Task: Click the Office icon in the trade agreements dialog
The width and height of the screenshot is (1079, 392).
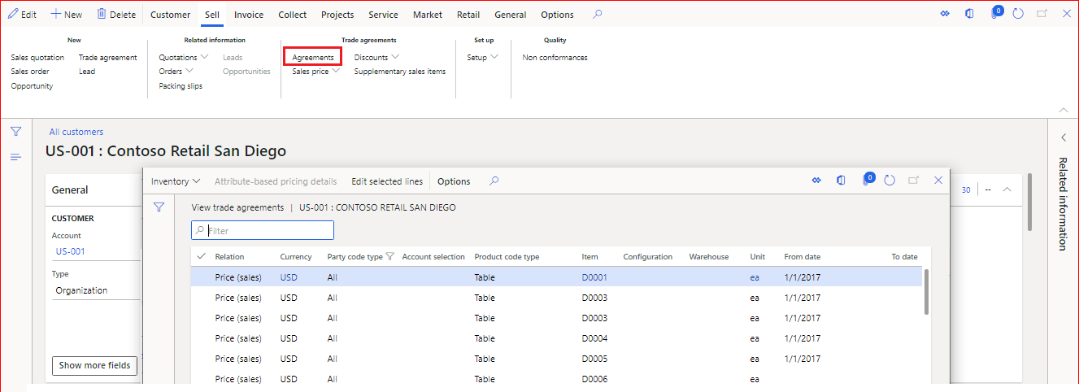Action: (842, 181)
